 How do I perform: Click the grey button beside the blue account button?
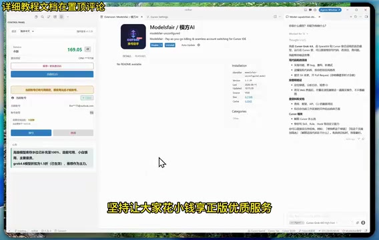click(73, 133)
